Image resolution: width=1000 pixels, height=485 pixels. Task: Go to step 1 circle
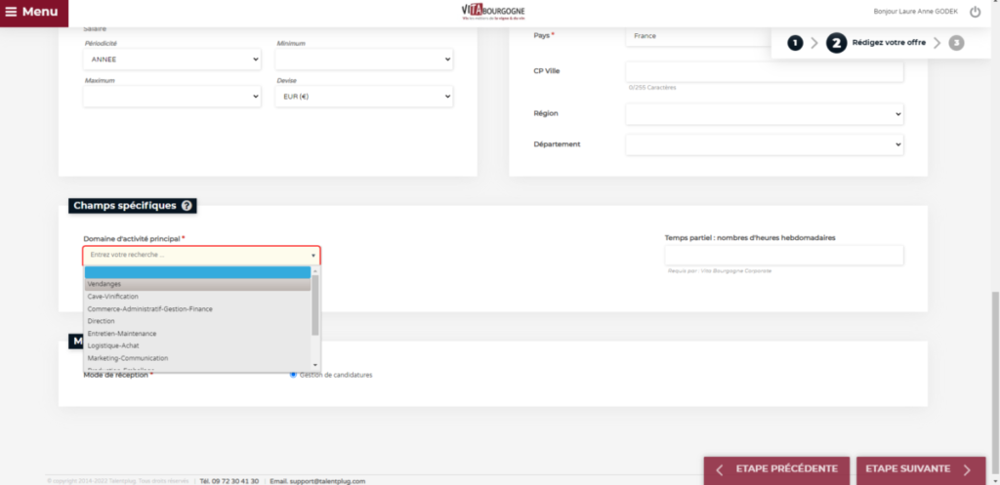795,43
